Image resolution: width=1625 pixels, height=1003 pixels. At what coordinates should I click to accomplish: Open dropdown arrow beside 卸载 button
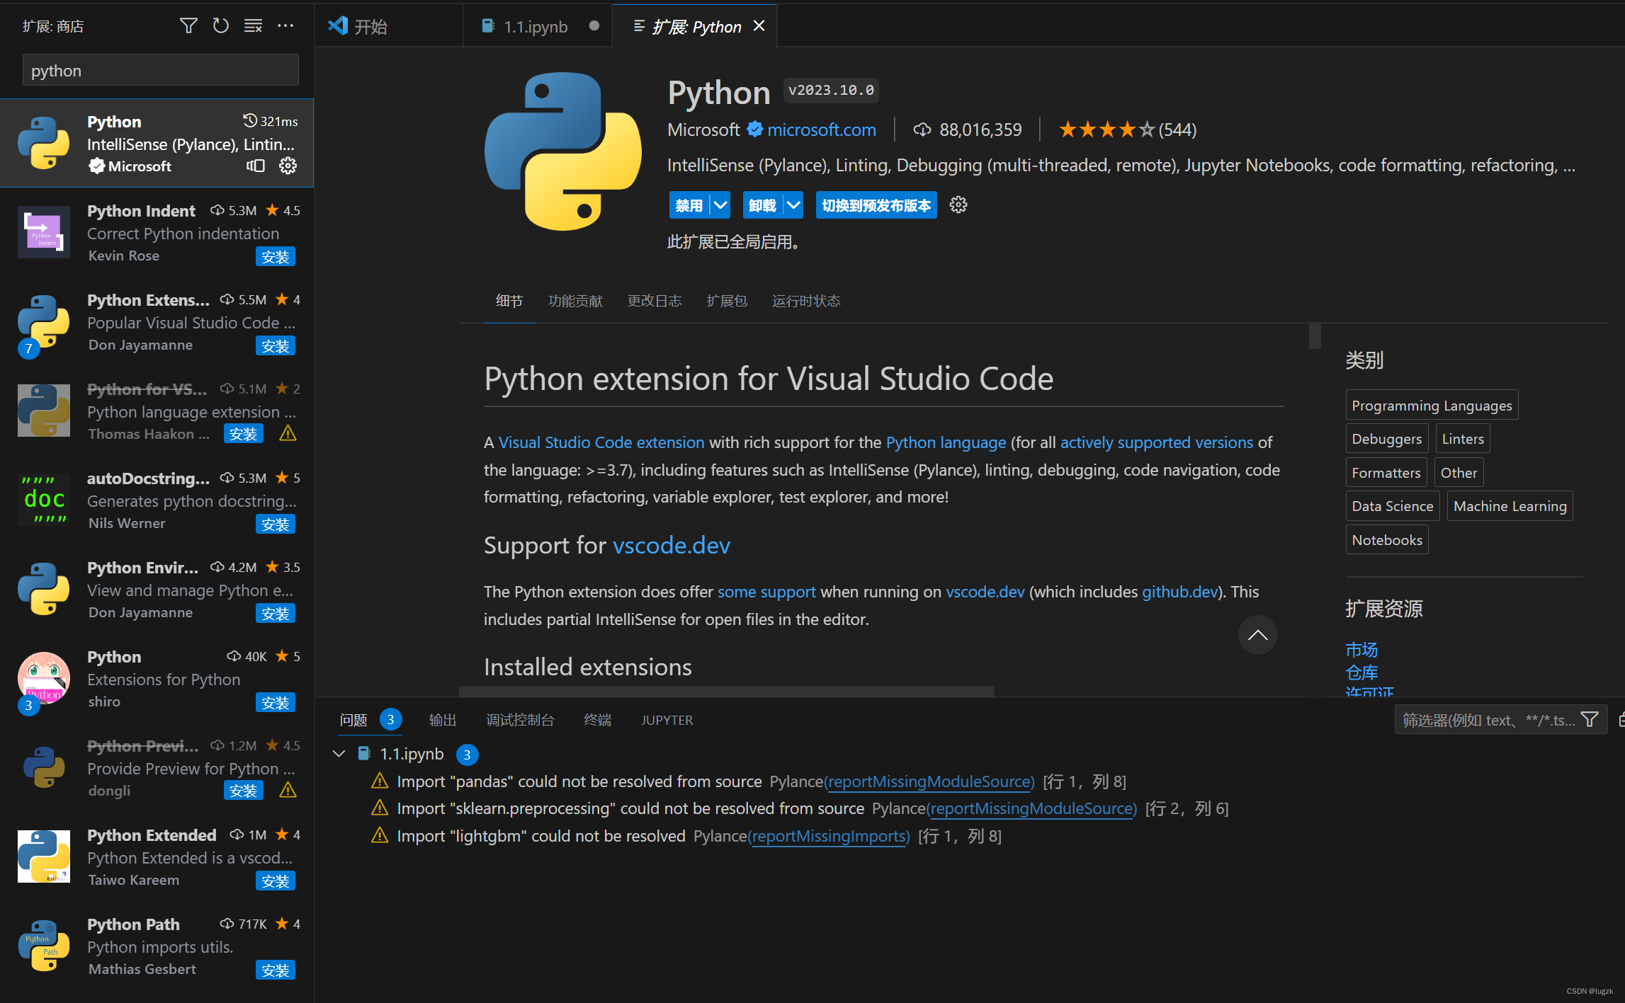coord(793,205)
